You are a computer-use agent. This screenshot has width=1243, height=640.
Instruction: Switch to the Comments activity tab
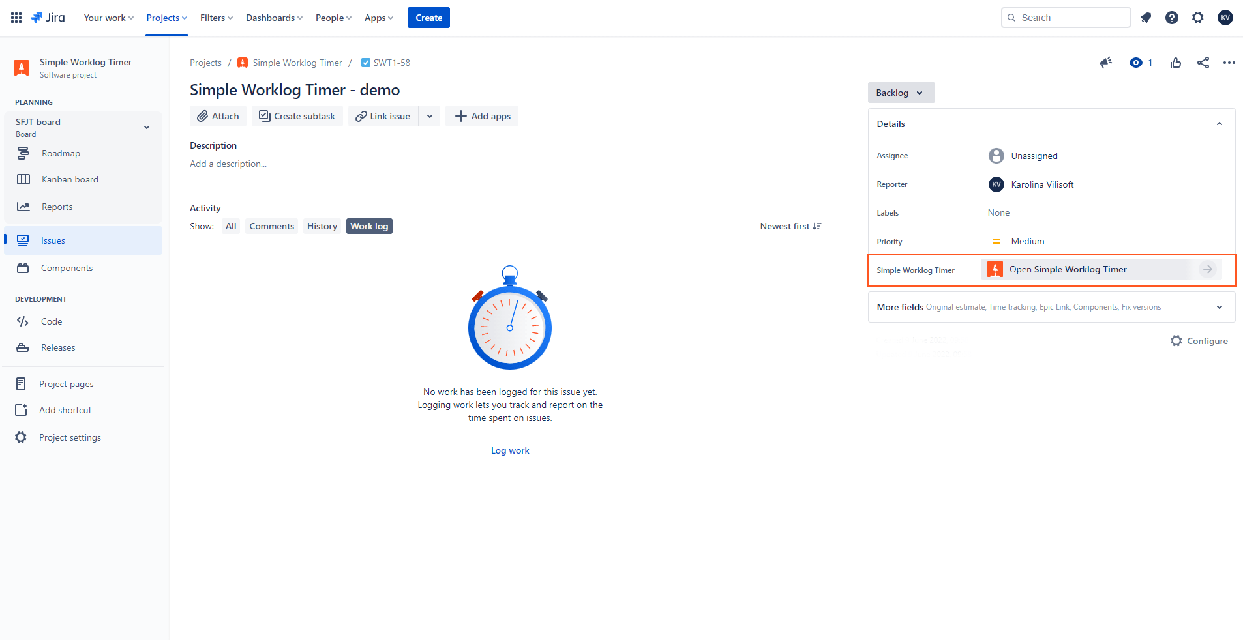(272, 226)
